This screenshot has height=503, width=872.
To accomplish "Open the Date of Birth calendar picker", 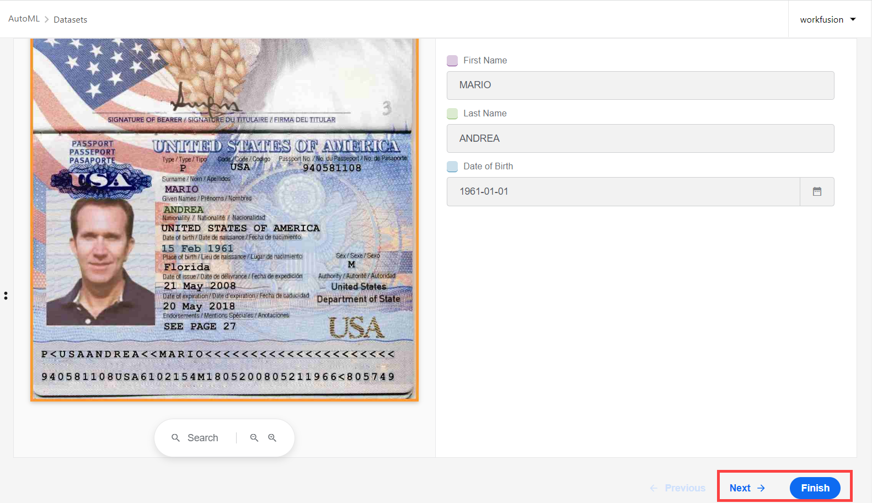I will pos(817,191).
